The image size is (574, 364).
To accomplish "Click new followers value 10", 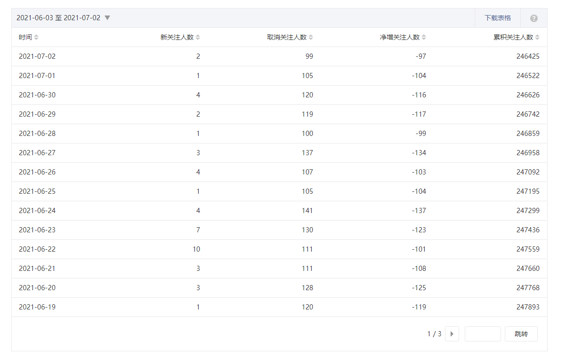I will pos(196,249).
